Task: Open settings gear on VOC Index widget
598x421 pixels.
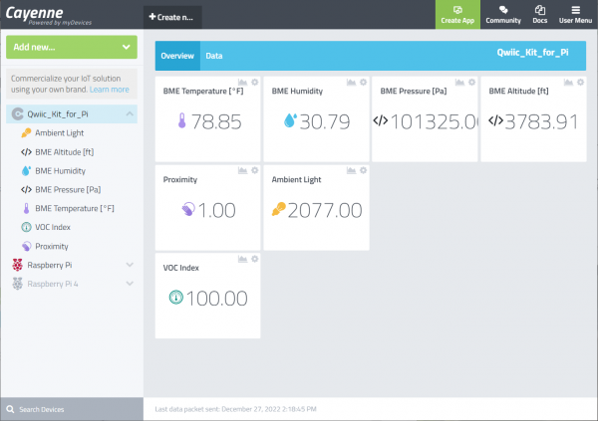Action: pyautogui.click(x=255, y=259)
